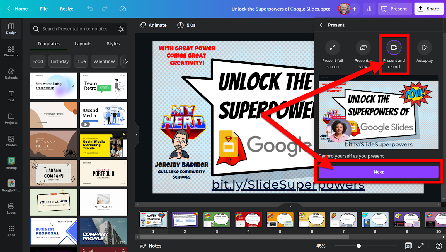Viewport: 446px width, 252px height.
Task: Click the Share button
Action: (x=428, y=9)
